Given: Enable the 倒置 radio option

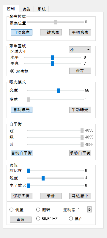Looking at the screenshot, I should [x=12, y=210].
